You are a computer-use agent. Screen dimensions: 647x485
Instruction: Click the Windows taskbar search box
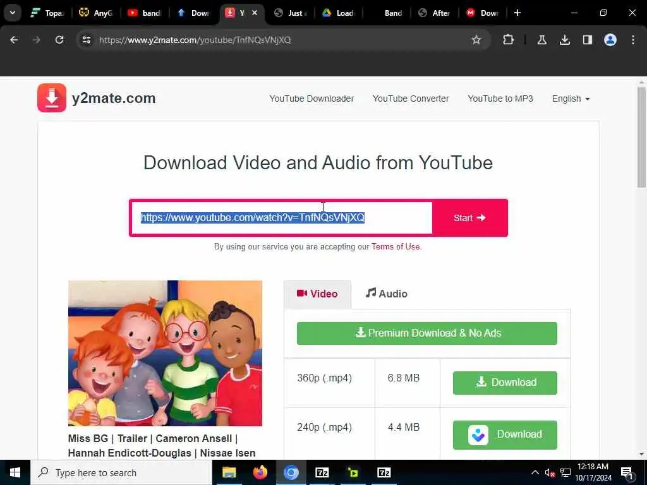[x=121, y=472]
